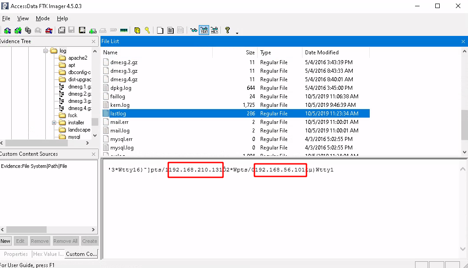This screenshot has height=268, width=468.
Task: Click the Create button
Action: pos(90,241)
